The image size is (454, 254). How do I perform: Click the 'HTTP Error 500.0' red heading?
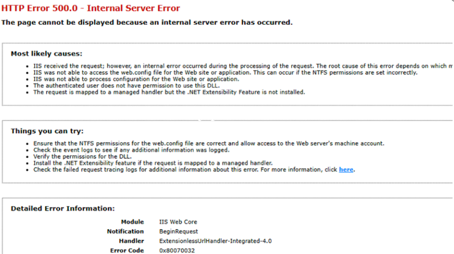pyautogui.click(x=91, y=8)
